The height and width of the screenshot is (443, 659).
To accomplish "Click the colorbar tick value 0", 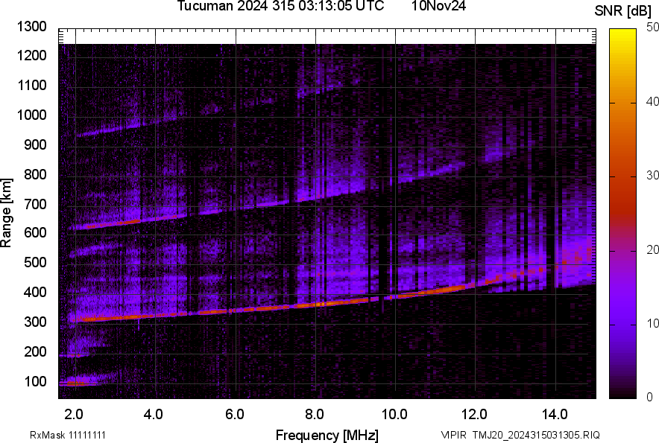I will pyautogui.click(x=650, y=397).
